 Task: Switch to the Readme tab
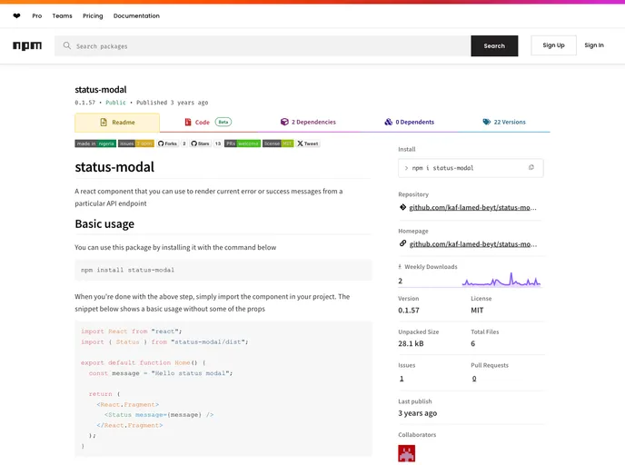117,123
